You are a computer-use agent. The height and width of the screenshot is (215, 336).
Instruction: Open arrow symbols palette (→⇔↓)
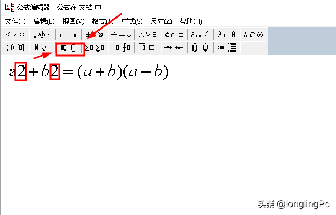click(x=121, y=35)
